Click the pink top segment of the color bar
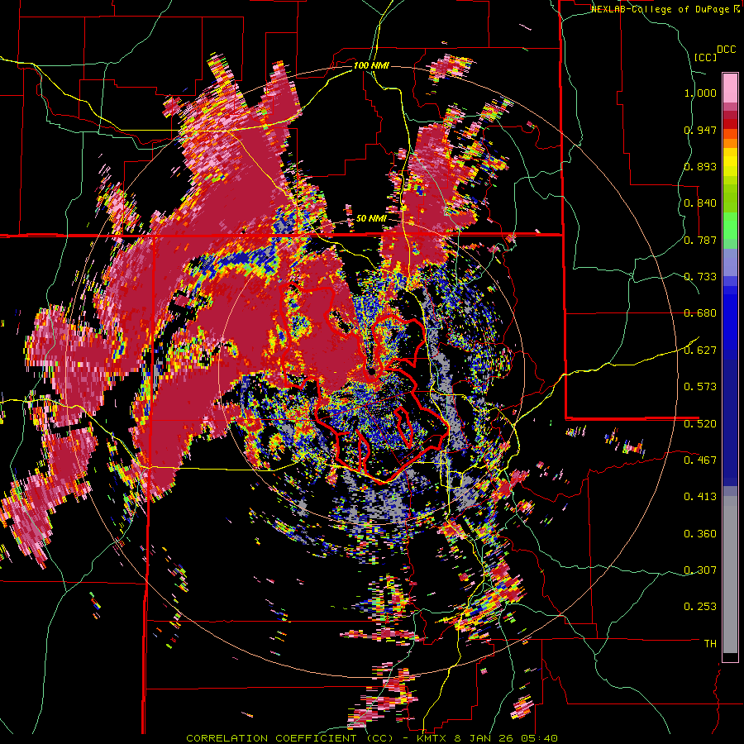Viewport: 744px width, 744px height. tap(730, 88)
